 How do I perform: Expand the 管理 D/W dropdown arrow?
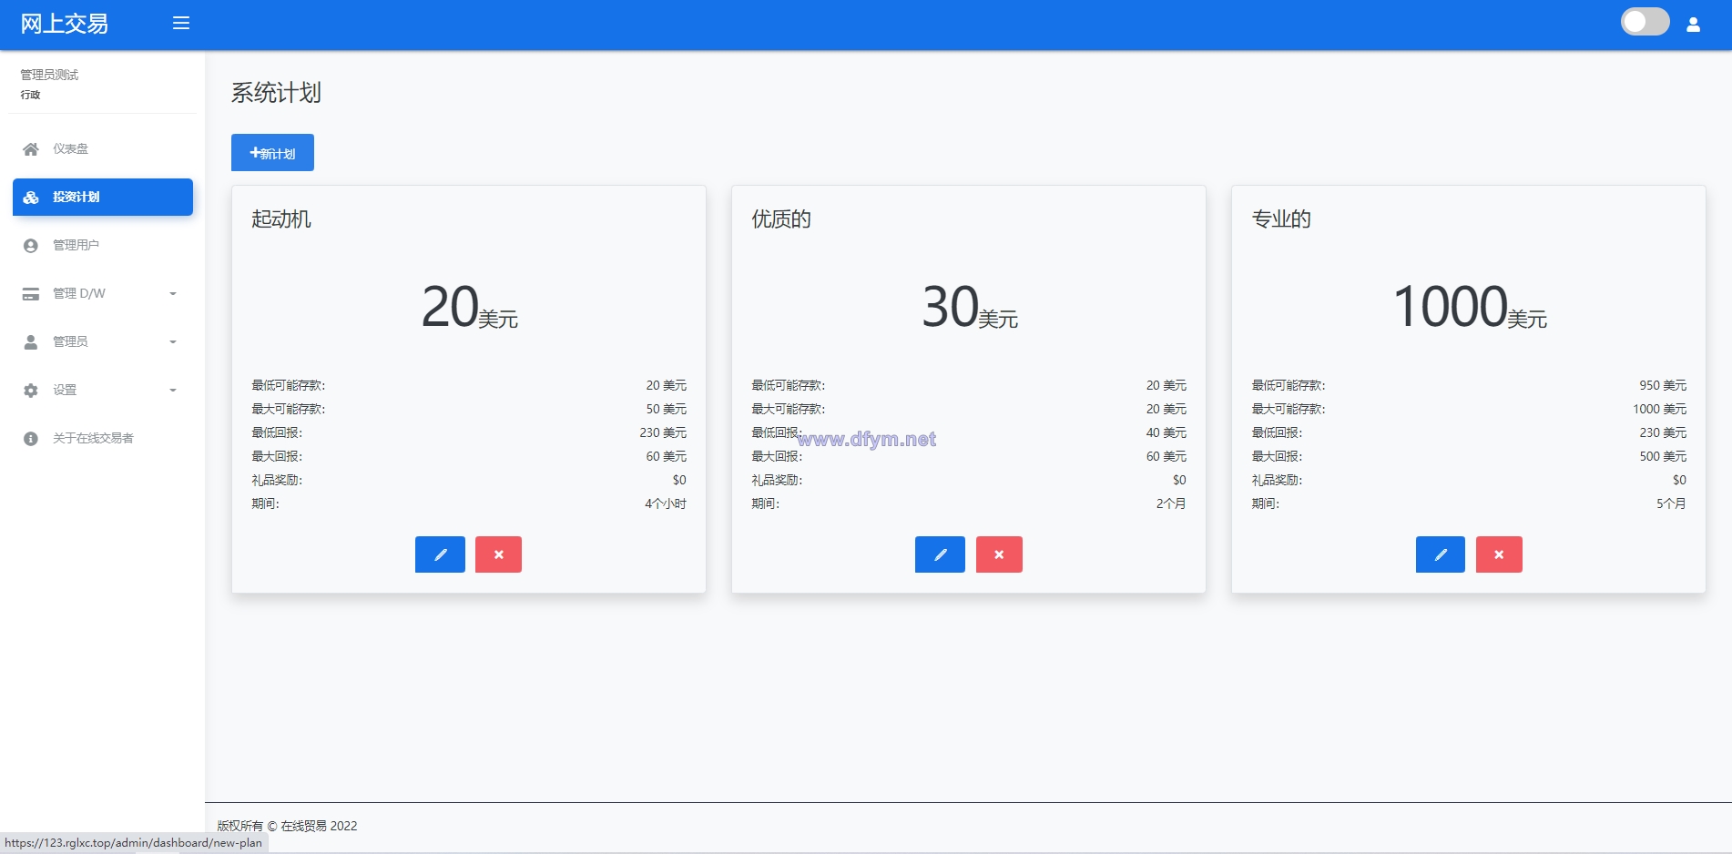173,294
